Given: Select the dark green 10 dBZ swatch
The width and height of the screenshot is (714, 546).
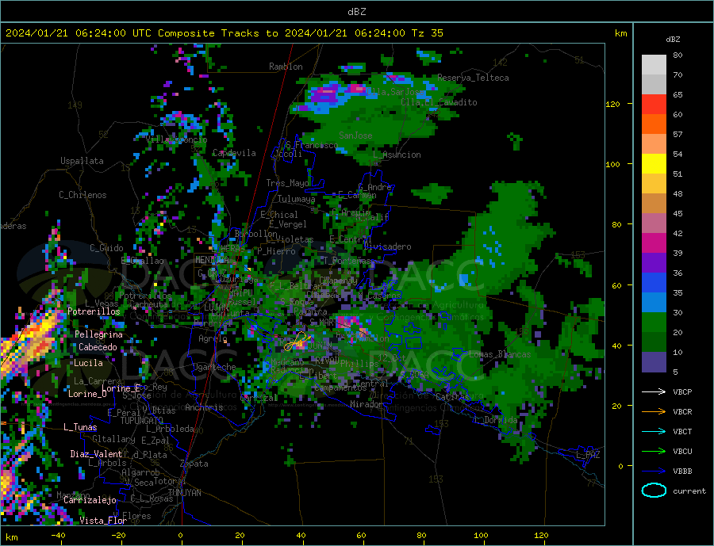Looking at the screenshot, I should tap(654, 342).
